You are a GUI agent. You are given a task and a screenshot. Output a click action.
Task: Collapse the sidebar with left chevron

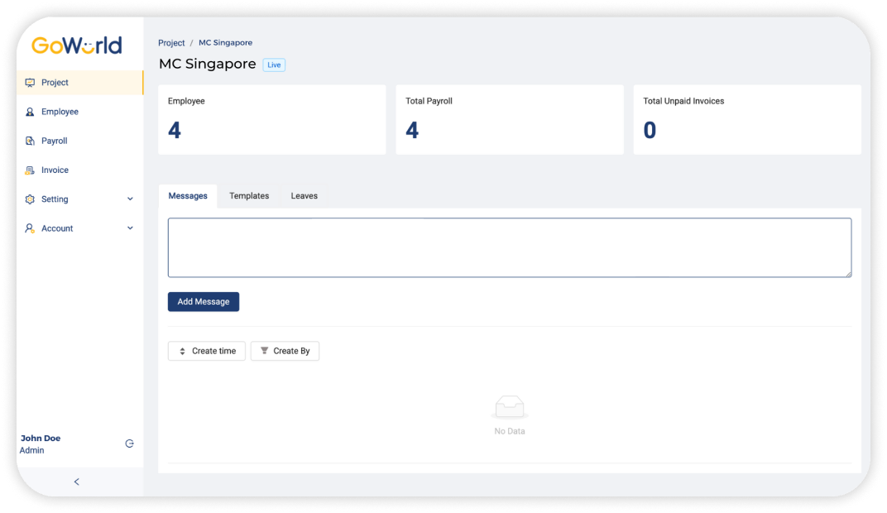77,482
